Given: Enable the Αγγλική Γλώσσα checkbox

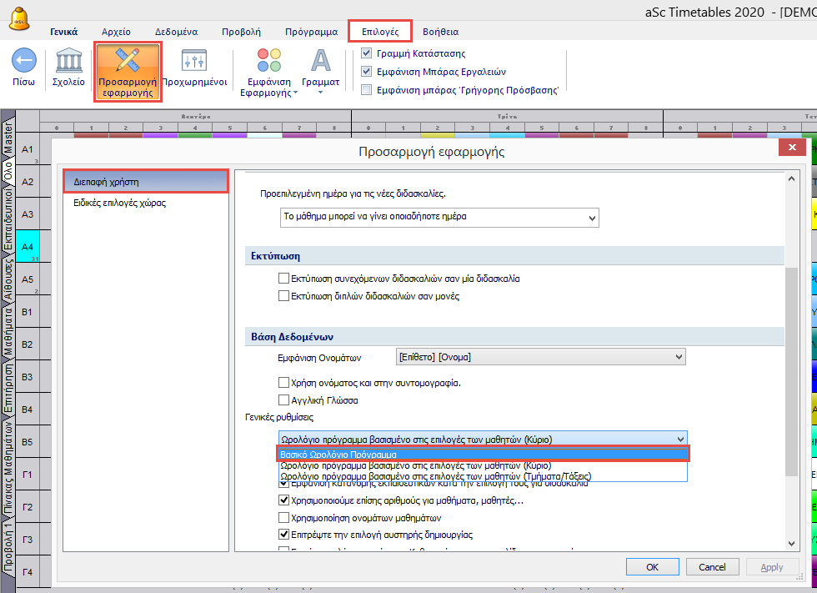Looking at the screenshot, I should pyautogui.click(x=284, y=400).
